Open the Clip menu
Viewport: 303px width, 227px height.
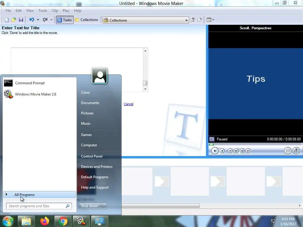pyautogui.click(x=55, y=11)
